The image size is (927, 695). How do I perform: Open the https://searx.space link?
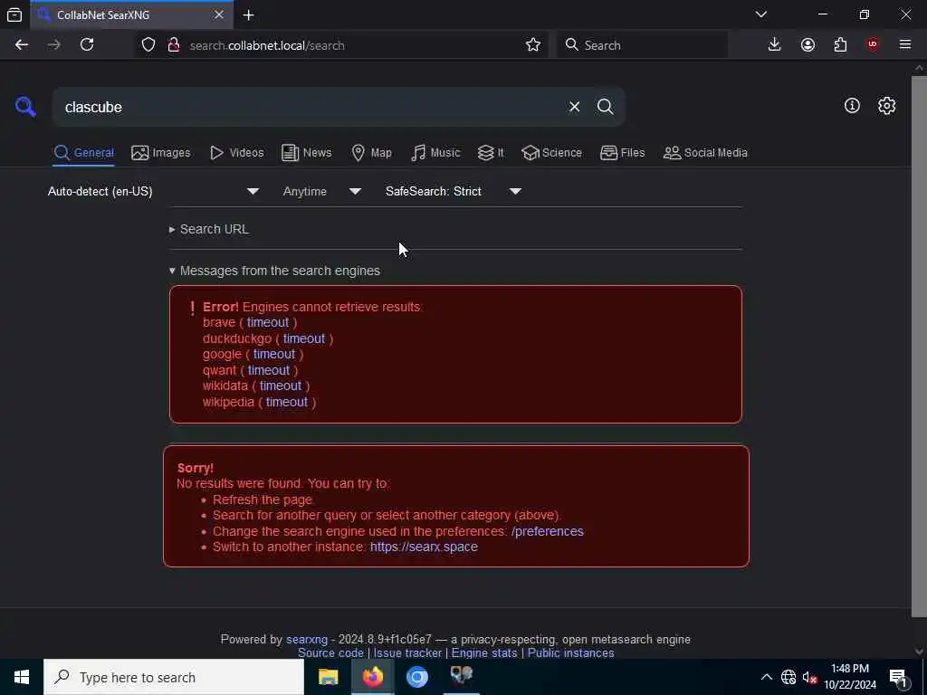tap(424, 547)
